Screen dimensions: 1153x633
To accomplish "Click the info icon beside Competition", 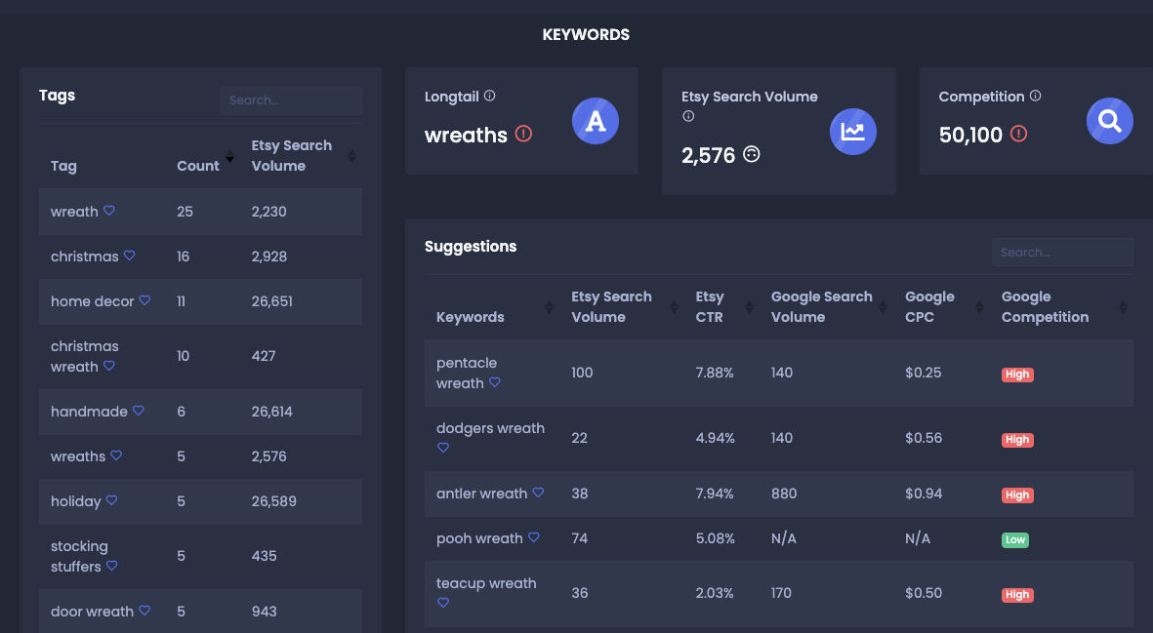I will (1035, 96).
